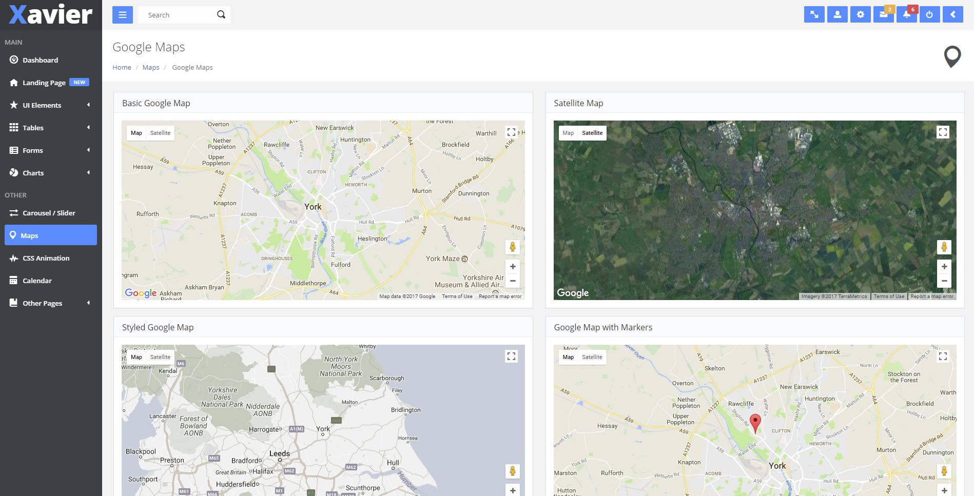Viewport: 974px width, 496px height.
Task: Select Map view on the Markers map
Action: (568, 357)
